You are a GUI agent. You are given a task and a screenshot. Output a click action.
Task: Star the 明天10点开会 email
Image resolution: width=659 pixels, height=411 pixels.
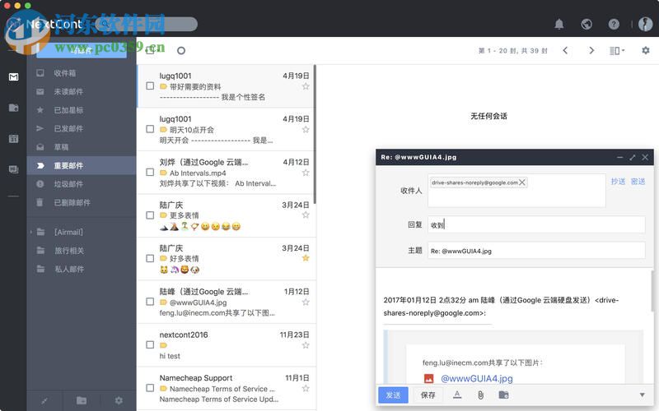pos(306,130)
